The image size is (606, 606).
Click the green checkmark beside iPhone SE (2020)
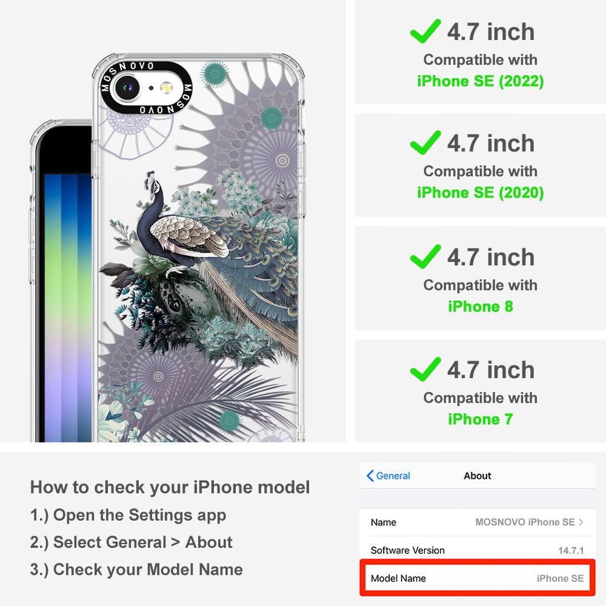pos(425,142)
